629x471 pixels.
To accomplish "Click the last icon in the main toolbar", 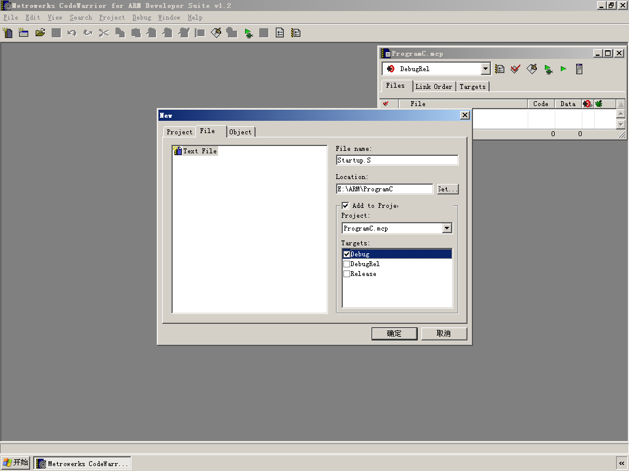I will (296, 33).
